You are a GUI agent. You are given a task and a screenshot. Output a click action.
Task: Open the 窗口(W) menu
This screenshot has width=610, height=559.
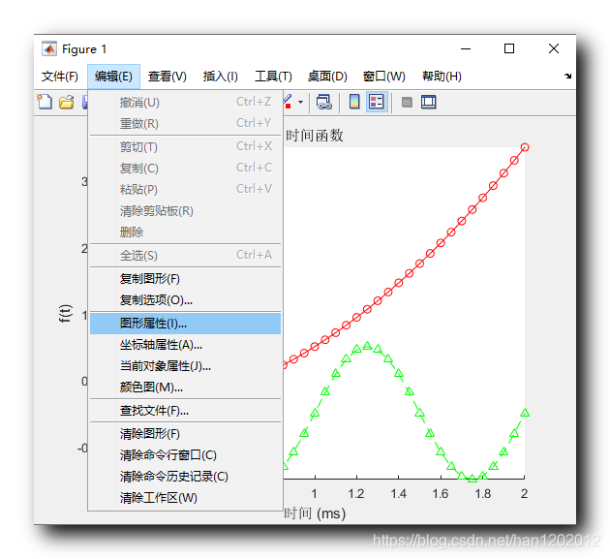click(384, 77)
